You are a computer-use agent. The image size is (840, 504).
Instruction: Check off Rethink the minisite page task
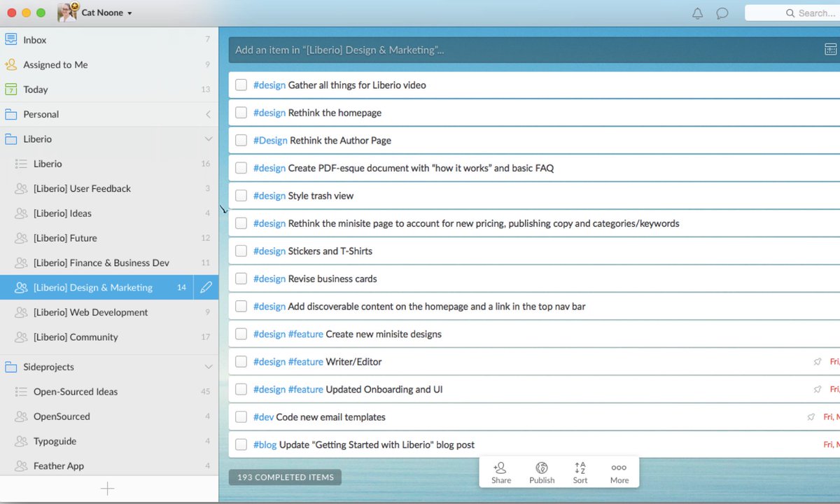[241, 223]
